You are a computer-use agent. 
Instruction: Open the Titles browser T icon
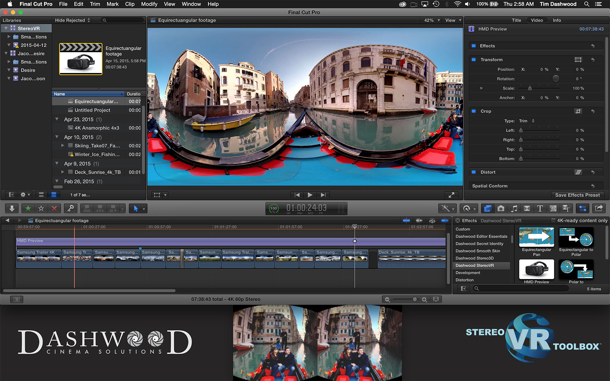click(x=540, y=208)
